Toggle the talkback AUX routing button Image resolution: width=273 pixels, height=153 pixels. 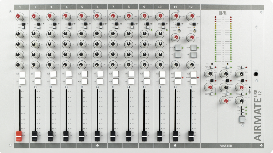coord(243,110)
